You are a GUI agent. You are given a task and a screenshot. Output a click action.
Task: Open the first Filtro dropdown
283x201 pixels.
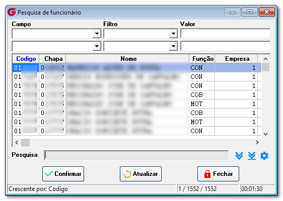(x=173, y=34)
